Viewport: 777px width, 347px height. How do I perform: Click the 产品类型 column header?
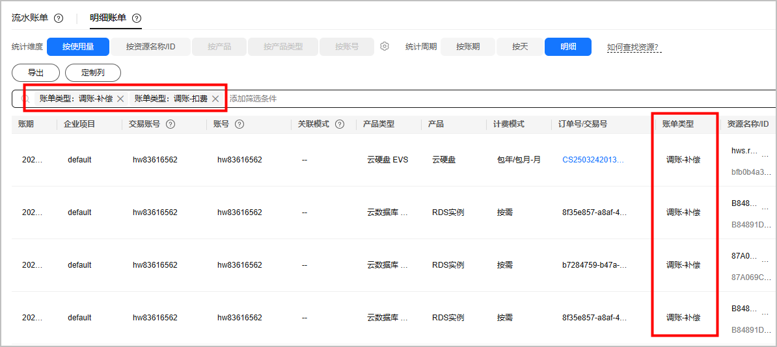click(x=379, y=124)
